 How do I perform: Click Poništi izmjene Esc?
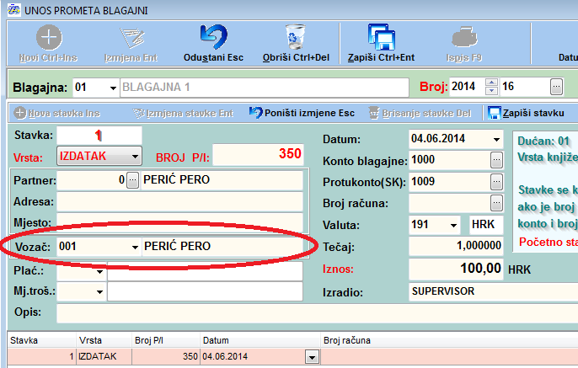[302, 113]
